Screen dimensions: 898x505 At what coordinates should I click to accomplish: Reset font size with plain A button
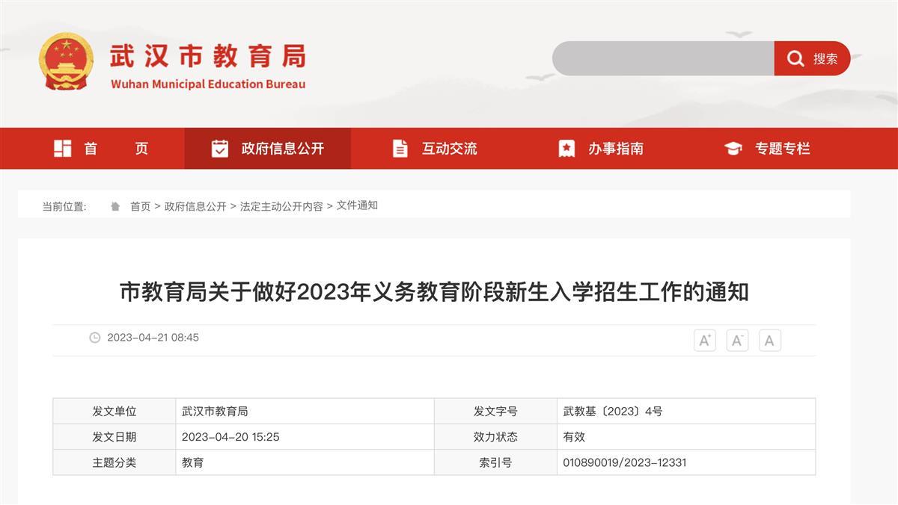(x=770, y=341)
